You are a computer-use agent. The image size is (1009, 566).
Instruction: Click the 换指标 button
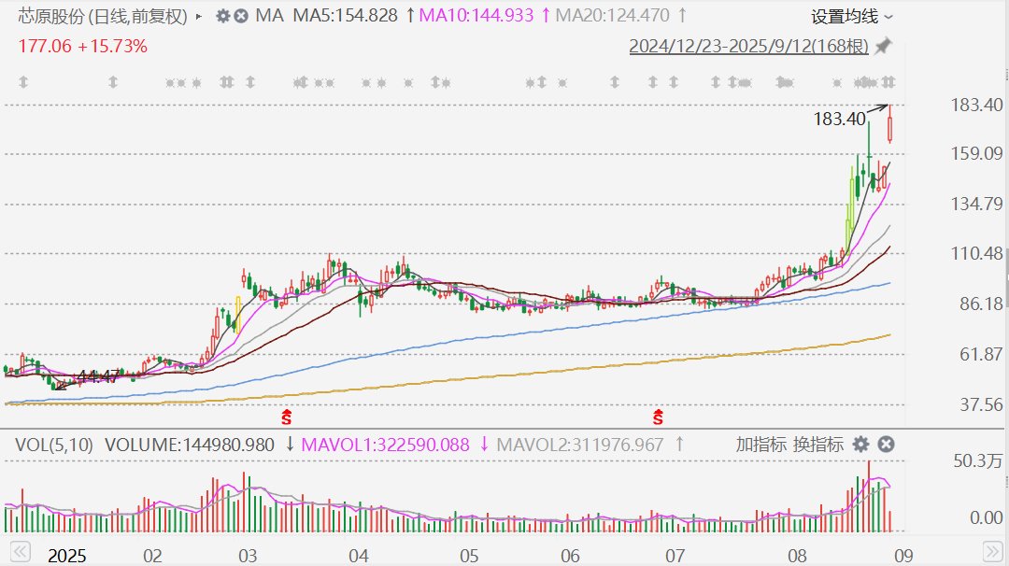coord(817,445)
